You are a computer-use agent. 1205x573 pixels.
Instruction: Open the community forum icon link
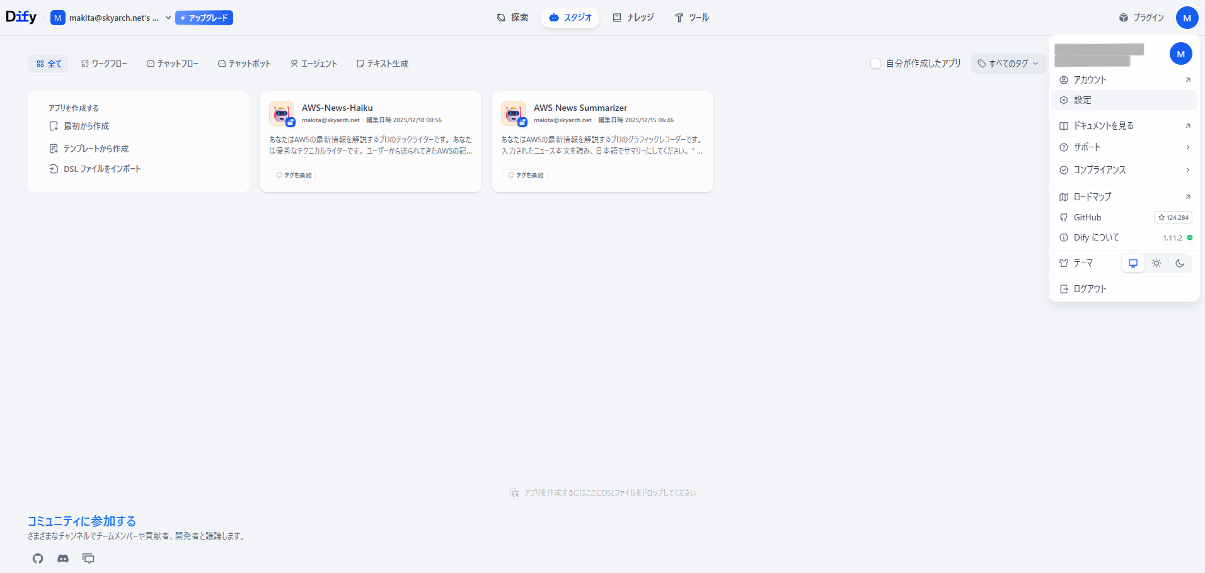tap(88, 559)
